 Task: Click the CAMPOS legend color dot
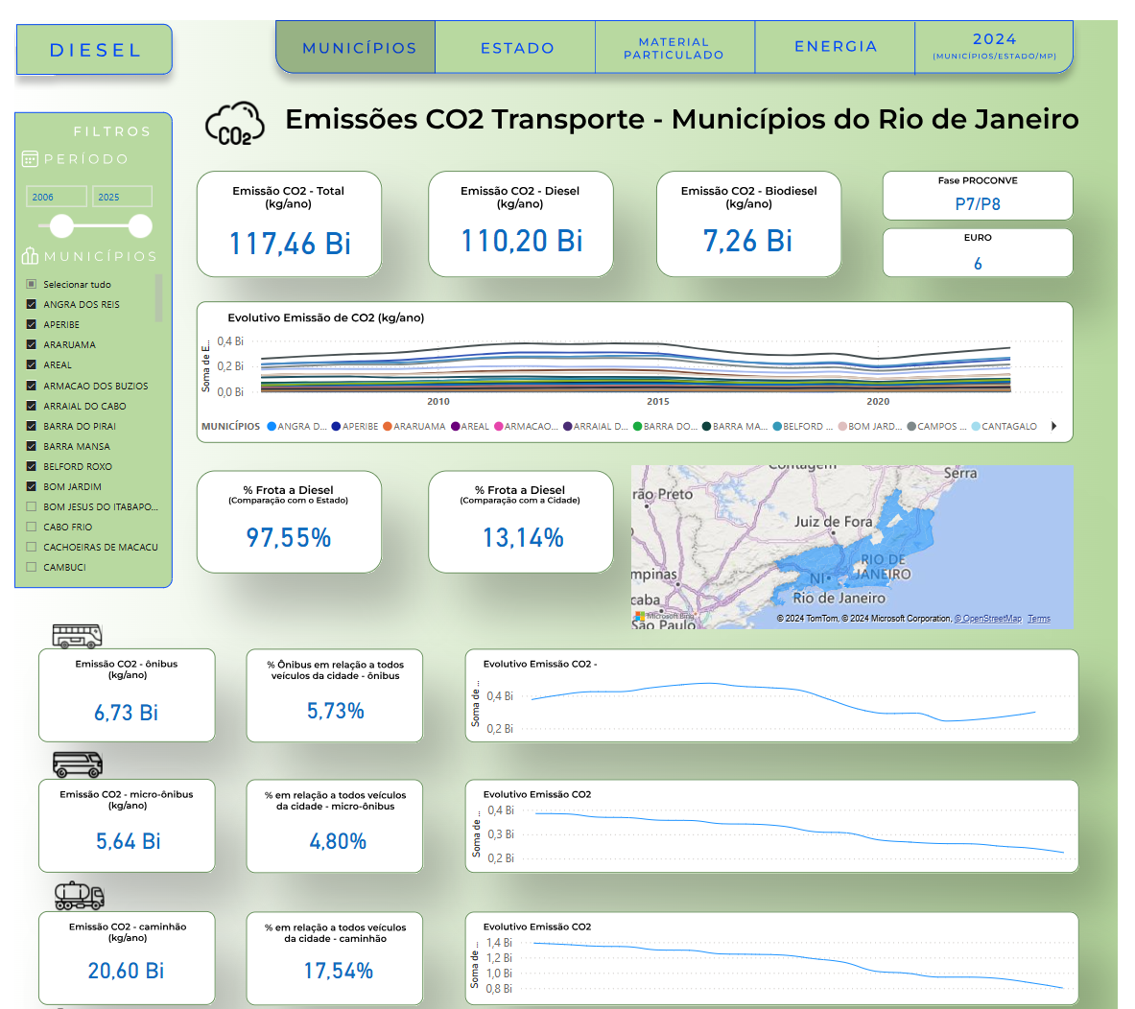coord(911,427)
